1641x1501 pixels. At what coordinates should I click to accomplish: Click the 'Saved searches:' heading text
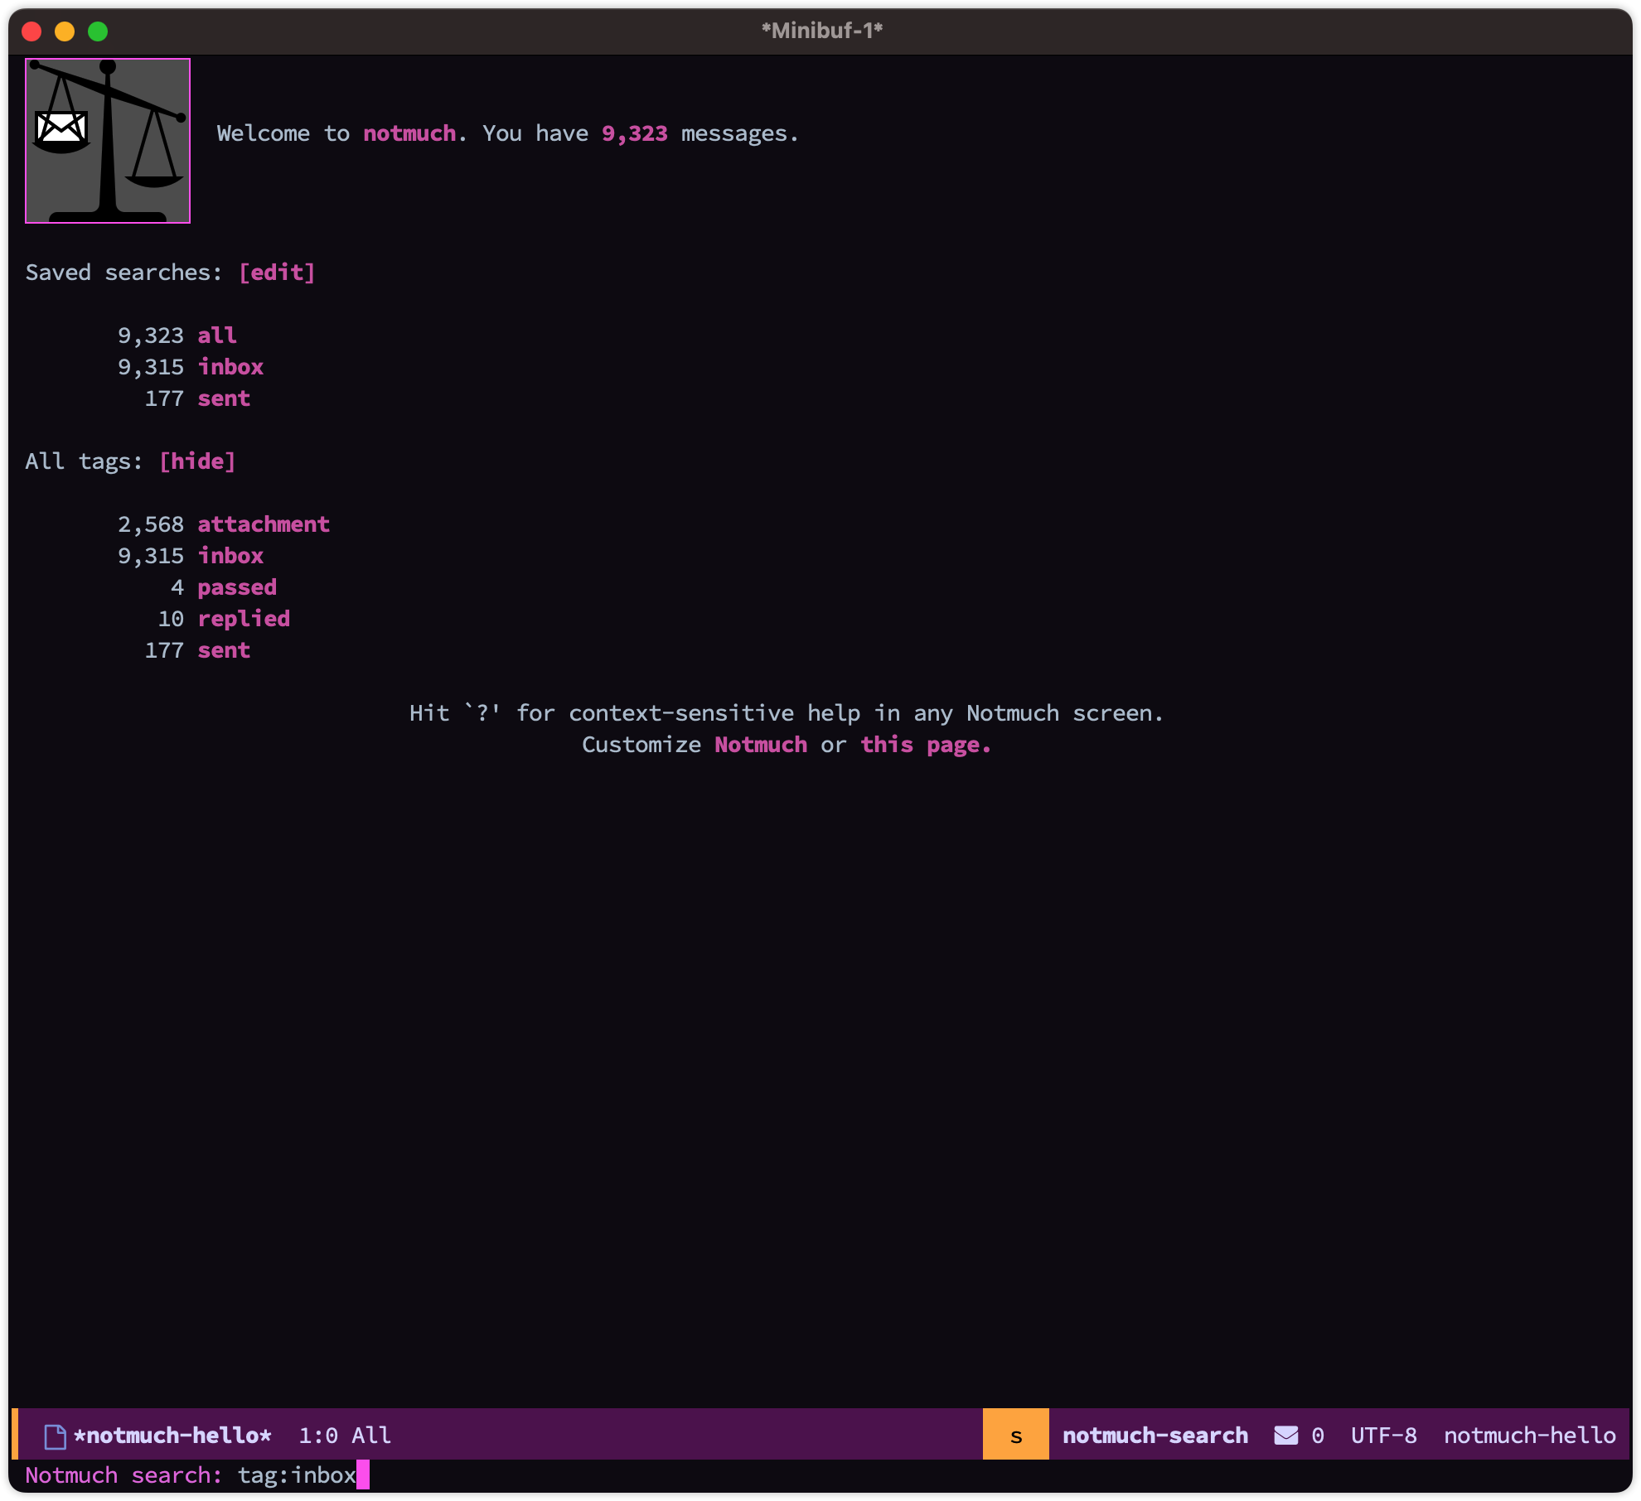point(123,273)
